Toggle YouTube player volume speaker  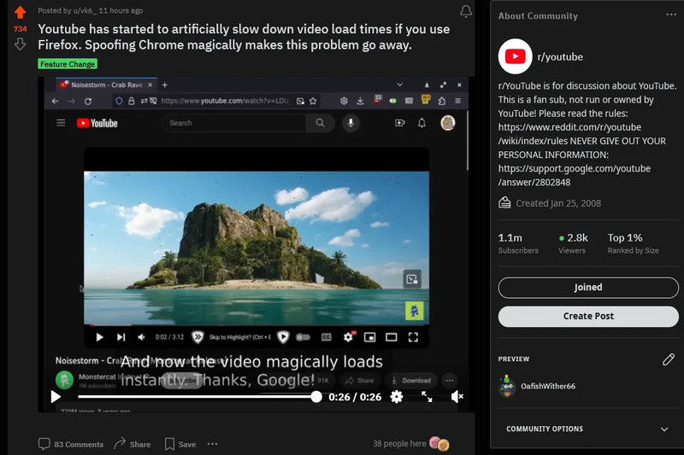click(141, 337)
